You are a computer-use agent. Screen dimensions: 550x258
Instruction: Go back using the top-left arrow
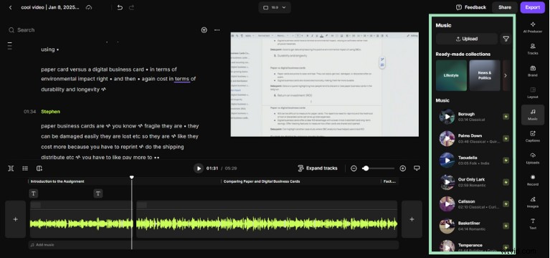[x=11, y=7]
